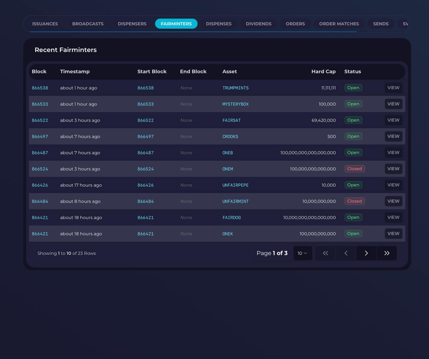
Task: Click the Open status badge for TRUMPMINTS
Action: click(353, 88)
